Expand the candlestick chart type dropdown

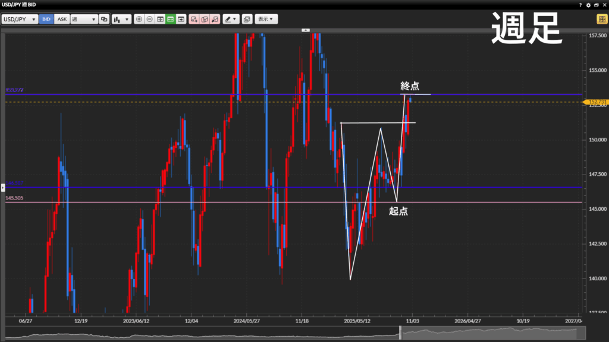(121, 19)
